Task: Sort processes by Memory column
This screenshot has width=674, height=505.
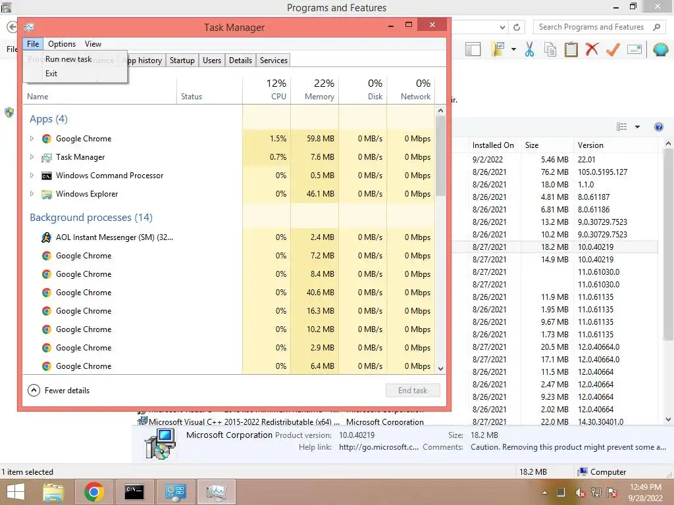Action: [x=315, y=90]
